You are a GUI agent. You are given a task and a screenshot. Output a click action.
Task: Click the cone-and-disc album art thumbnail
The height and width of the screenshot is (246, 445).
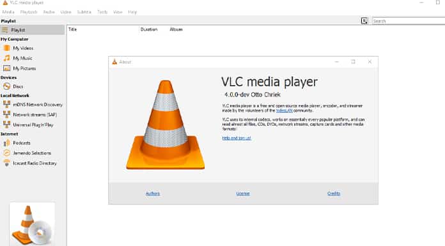click(32, 224)
